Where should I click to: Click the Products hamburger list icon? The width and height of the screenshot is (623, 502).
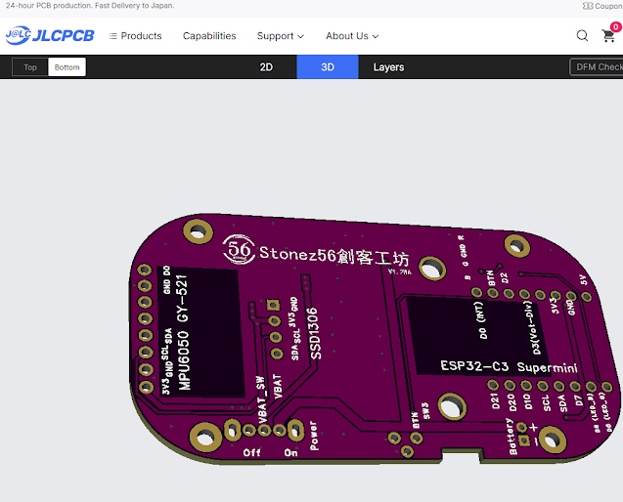(112, 36)
